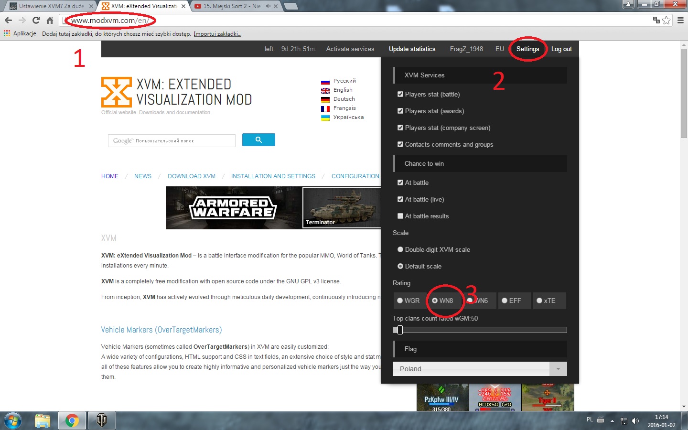Click the XVM orange logo
This screenshot has height=430, width=688.
(x=116, y=92)
